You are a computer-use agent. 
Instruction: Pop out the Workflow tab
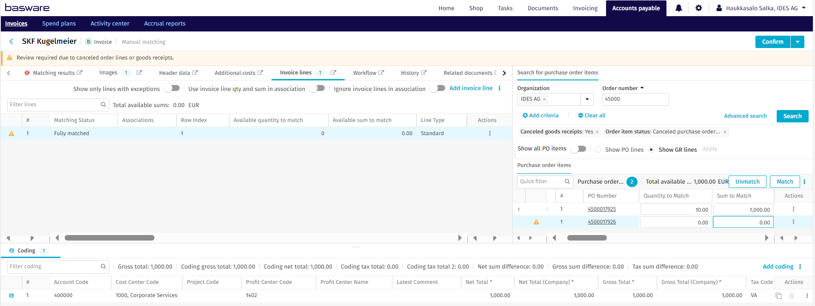pos(381,73)
